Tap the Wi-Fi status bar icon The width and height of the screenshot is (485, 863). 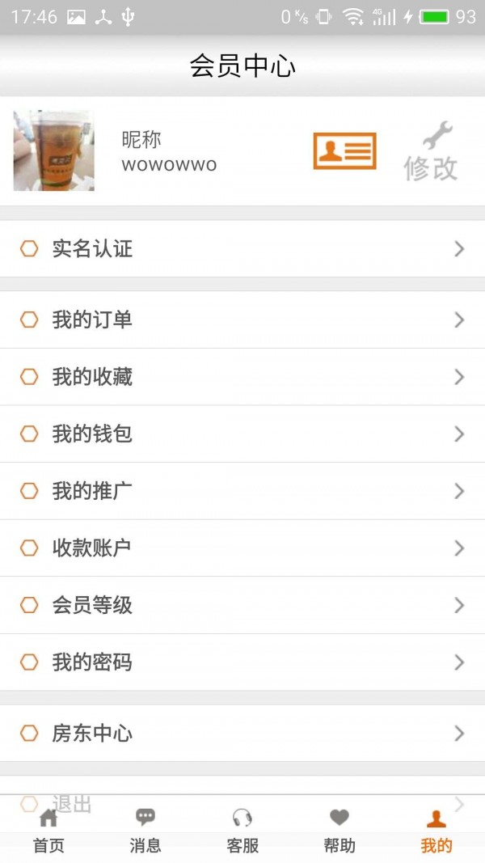[x=352, y=17]
